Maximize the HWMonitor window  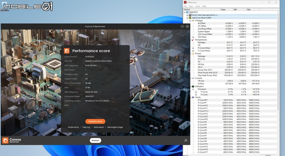tap(269, 2)
